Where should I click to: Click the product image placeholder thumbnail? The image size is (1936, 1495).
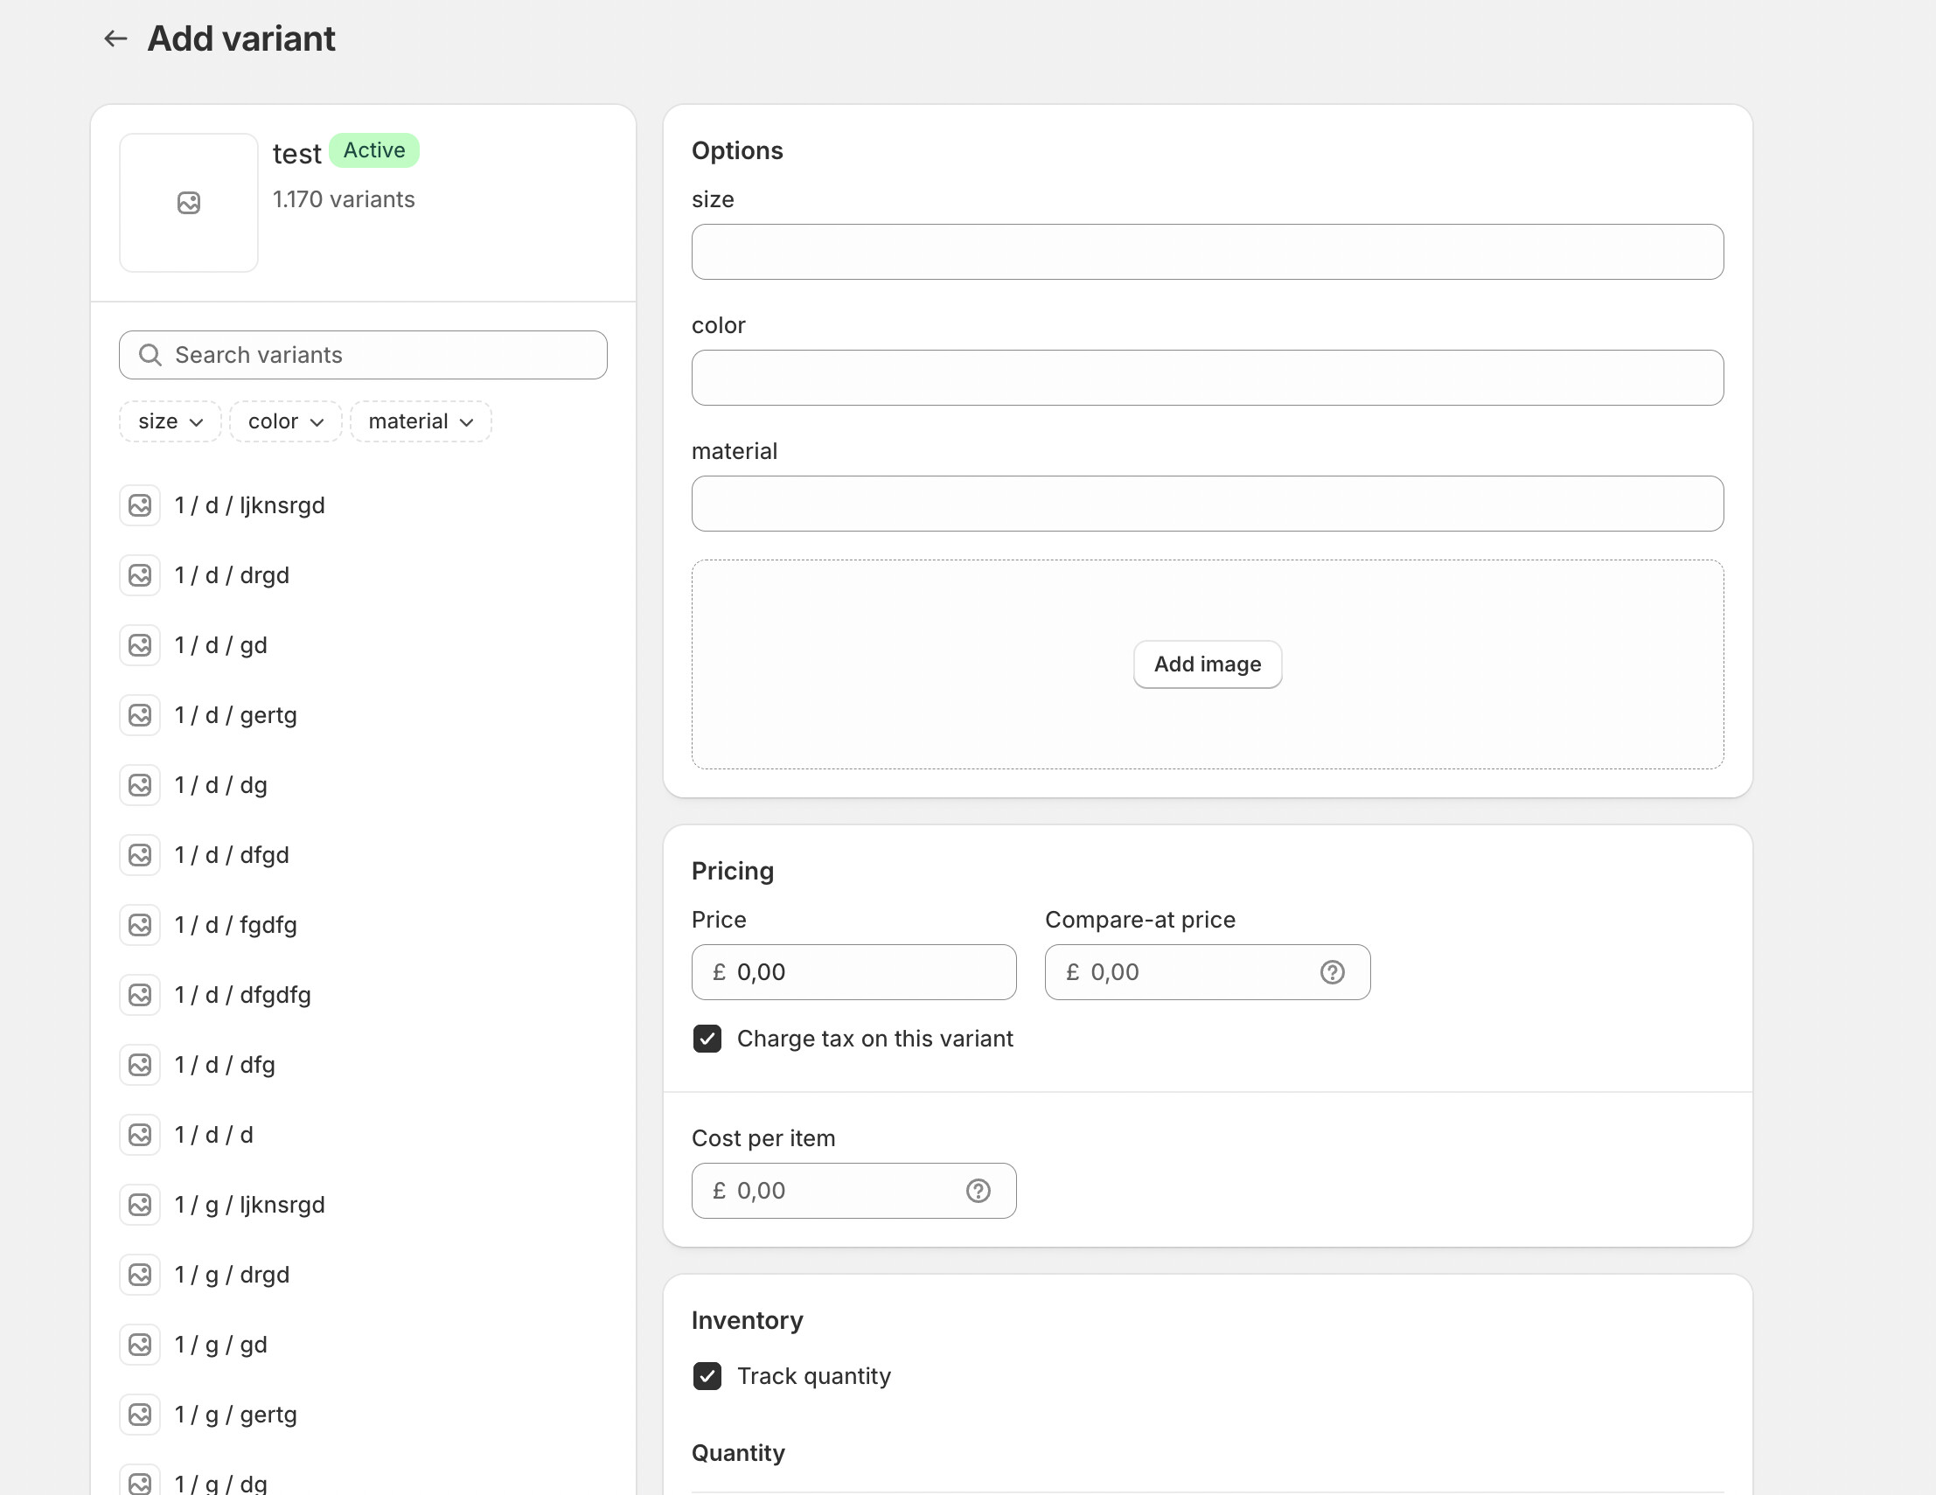click(x=189, y=203)
